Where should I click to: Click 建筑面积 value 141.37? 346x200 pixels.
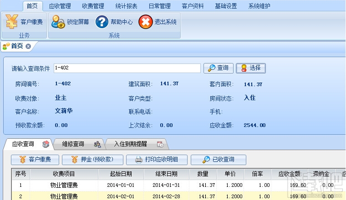[169, 83]
